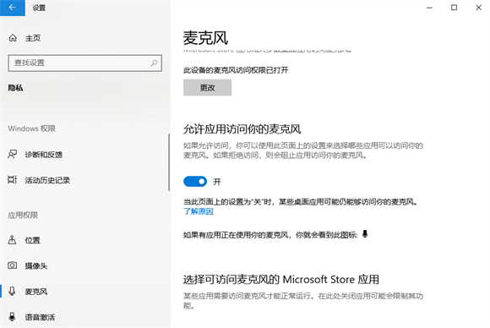Click the back arrow button
Image resolution: width=490 pixels, height=328 pixels.
13,8
